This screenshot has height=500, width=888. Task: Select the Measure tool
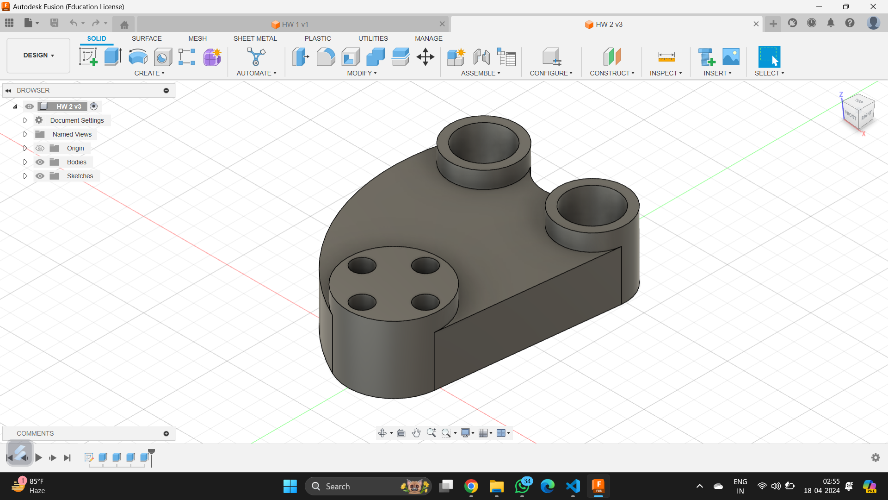[666, 57]
